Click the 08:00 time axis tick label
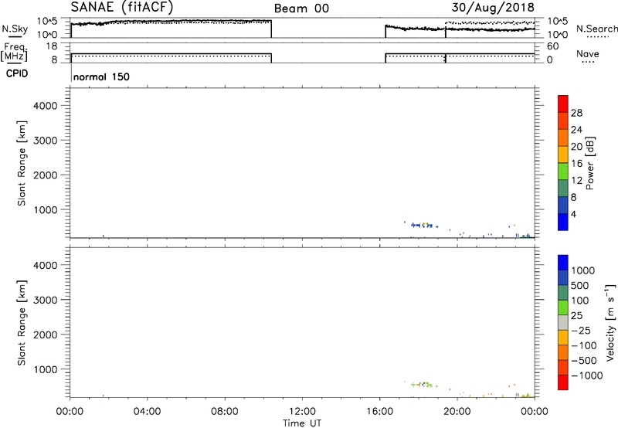The width and height of the screenshot is (618, 428). pos(225,412)
